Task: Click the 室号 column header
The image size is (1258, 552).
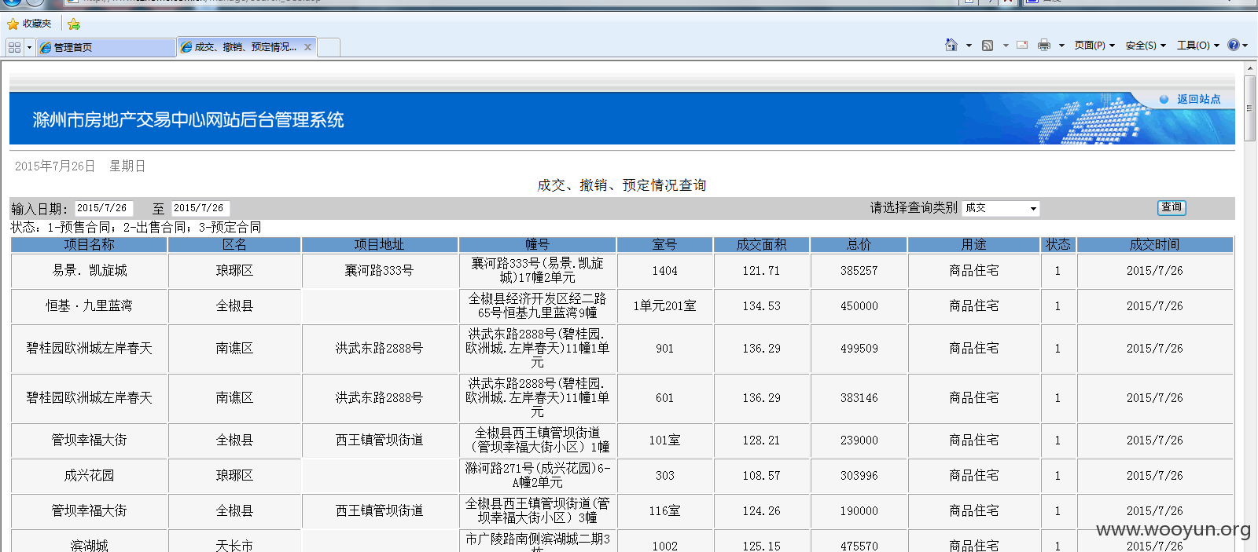Action: pyautogui.click(x=664, y=244)
